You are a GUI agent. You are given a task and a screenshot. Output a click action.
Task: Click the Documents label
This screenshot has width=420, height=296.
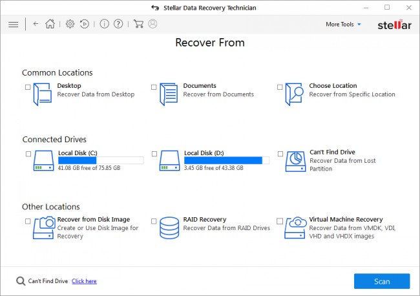pos(200,86)
